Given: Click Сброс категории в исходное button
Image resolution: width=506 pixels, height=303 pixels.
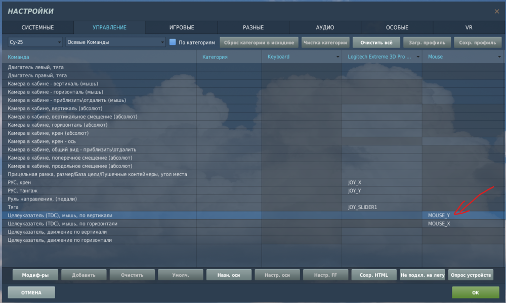Looking at the screenshot, I should (259, 42).
